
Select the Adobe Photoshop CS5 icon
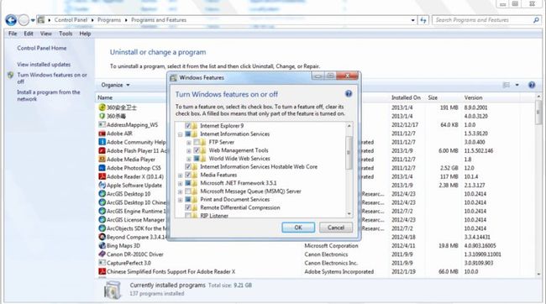(102, 168)
